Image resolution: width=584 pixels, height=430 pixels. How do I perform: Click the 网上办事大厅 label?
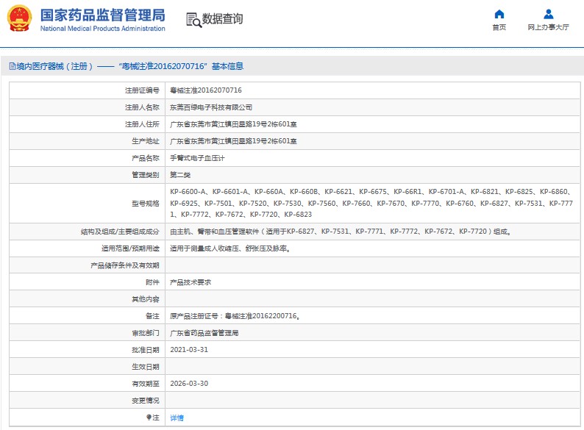tap(548, 27)
